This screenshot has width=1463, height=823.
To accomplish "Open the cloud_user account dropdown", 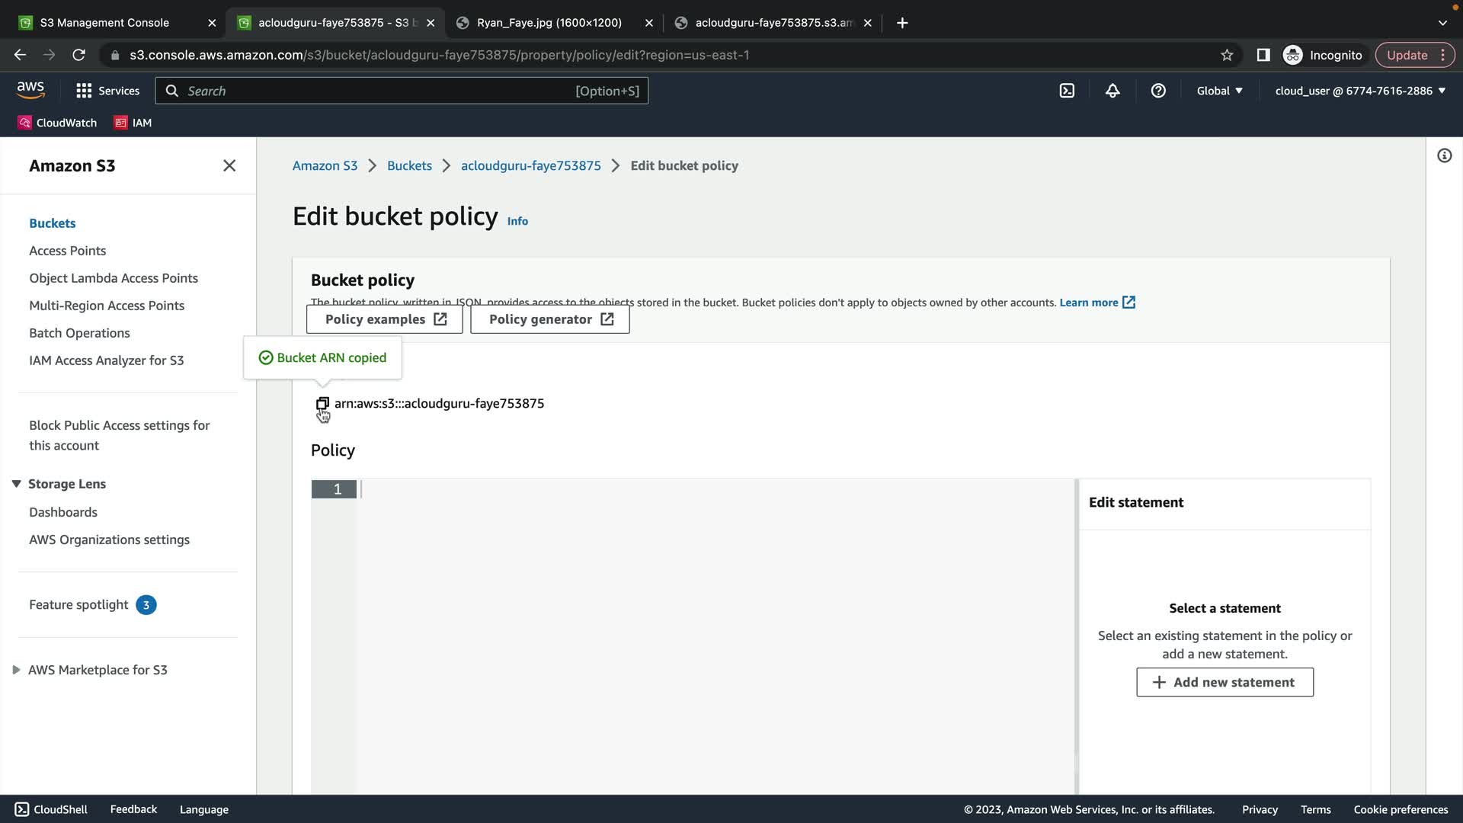I will 1360,91.
